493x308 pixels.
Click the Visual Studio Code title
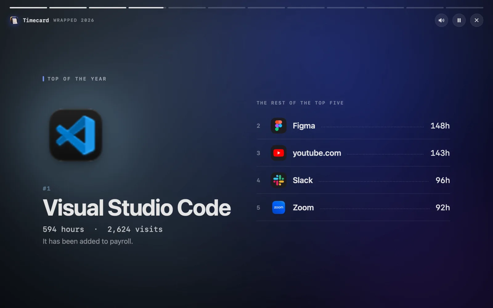pos(137,208)
